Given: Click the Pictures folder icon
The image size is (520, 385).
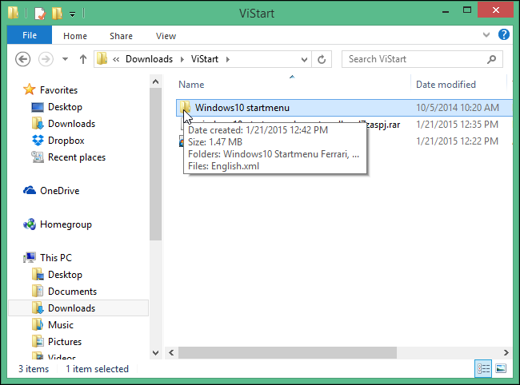Looking at the screenshot, I should 38,341.
